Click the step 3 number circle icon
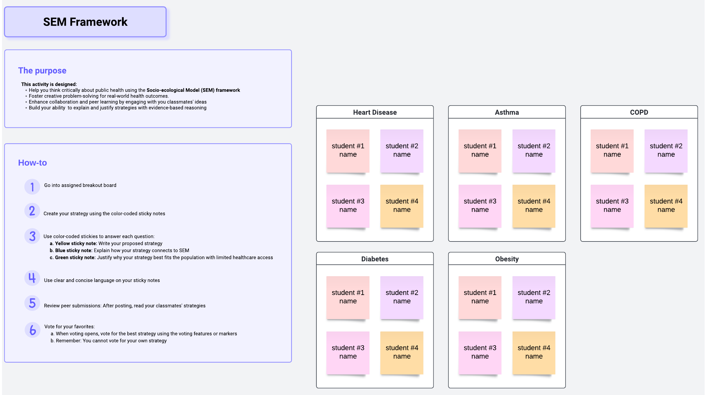Viewport: 707px width, 395px height. [x=32, y=236]
